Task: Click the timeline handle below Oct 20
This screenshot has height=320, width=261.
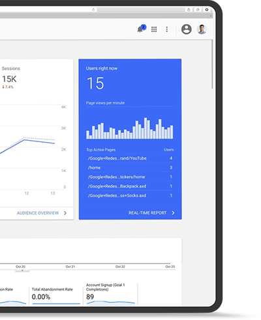Action: coord(22,270)
